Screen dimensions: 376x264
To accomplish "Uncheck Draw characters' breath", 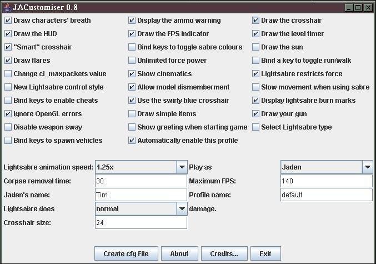I will tap(8, 21).
